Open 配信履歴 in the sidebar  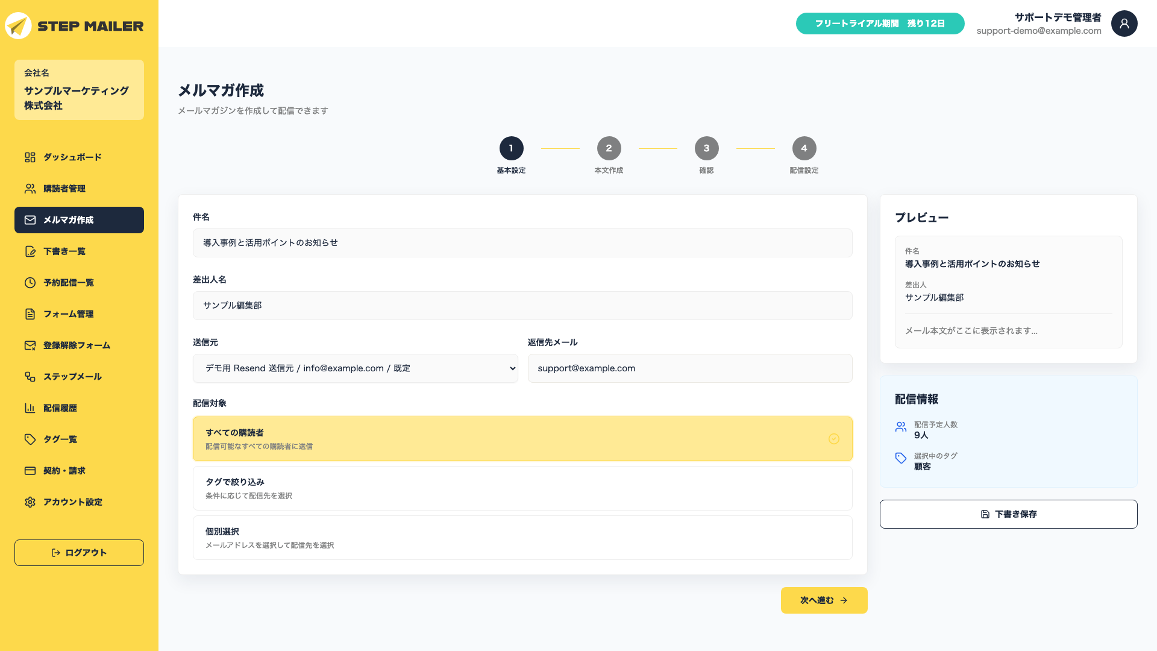[79, 408]
